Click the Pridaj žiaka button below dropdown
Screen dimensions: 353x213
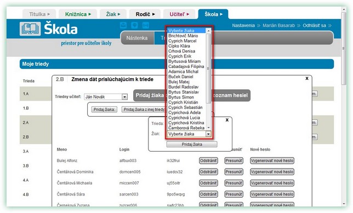(192, 144)
